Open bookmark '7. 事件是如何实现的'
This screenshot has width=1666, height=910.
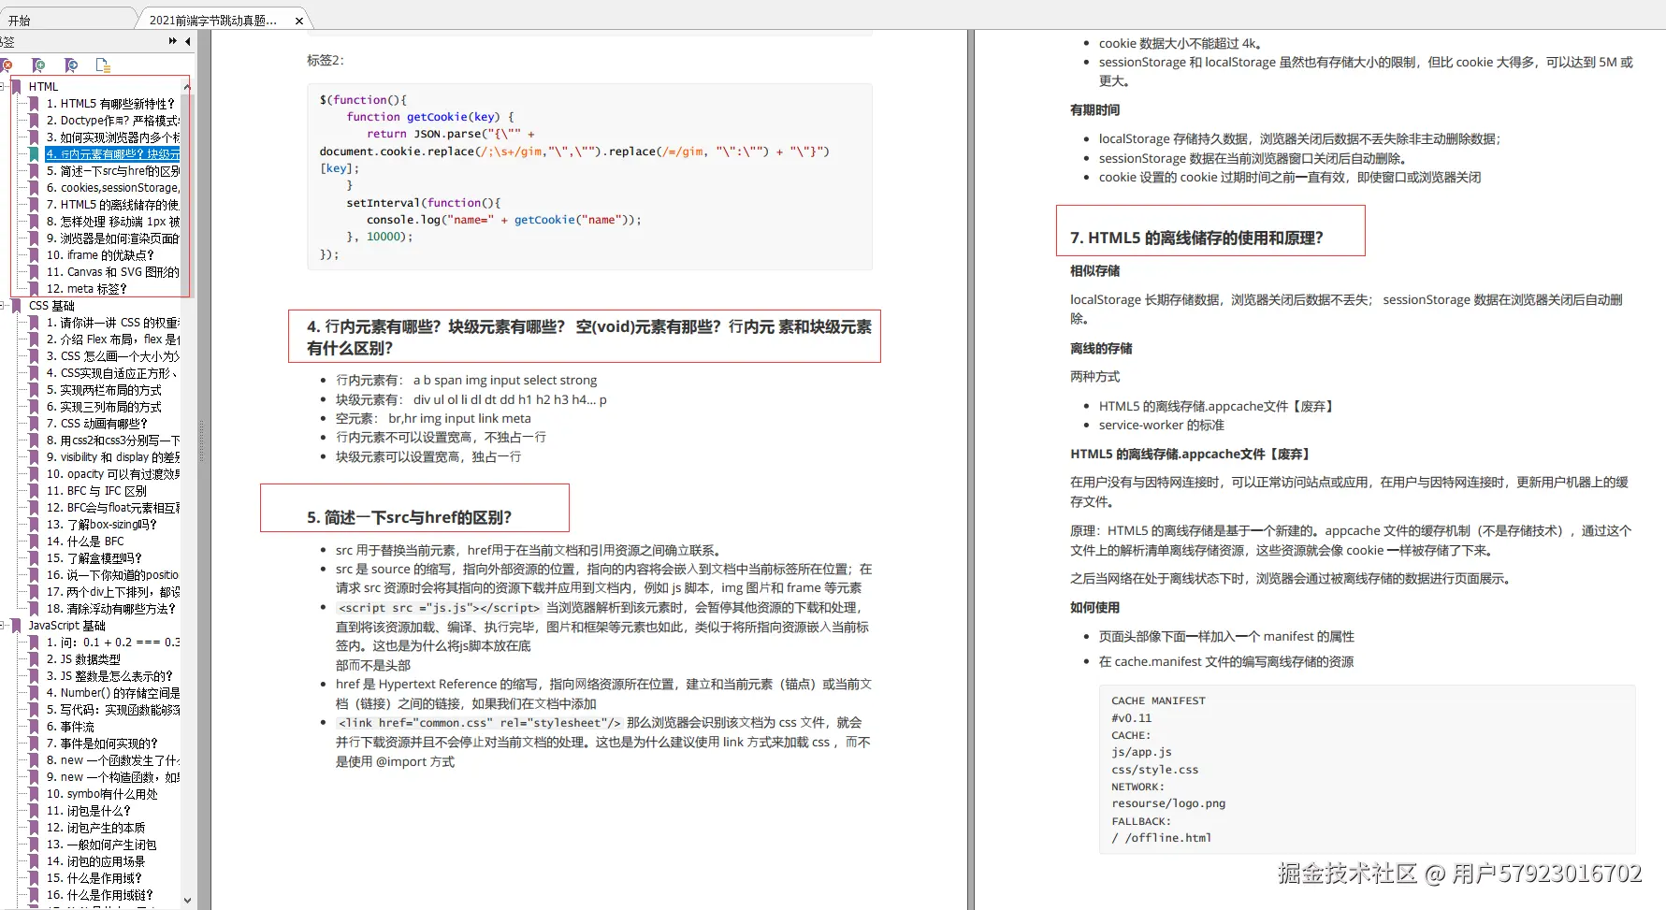pyautogui.click(x=102, y=744)
